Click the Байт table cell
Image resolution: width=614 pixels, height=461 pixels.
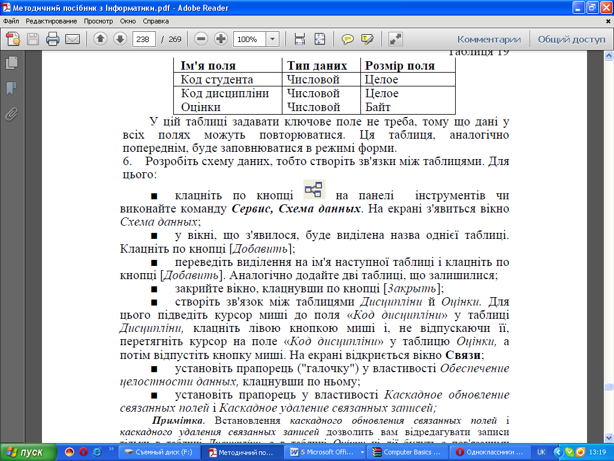click(378, 107)
